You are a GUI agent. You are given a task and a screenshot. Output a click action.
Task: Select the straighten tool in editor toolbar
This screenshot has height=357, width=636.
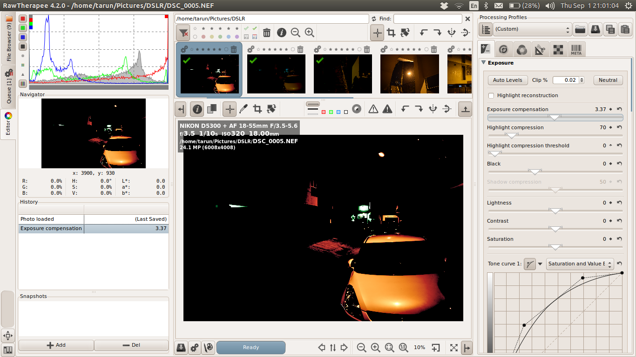(271, 109)
